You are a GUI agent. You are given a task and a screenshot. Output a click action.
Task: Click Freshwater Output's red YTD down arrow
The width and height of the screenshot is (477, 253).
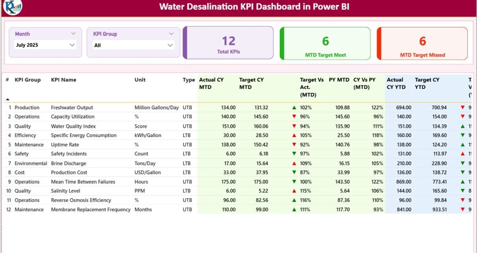pyautogui.click(x=462, y=108)
